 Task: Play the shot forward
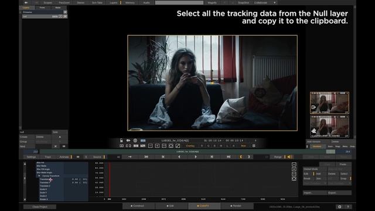196,156
